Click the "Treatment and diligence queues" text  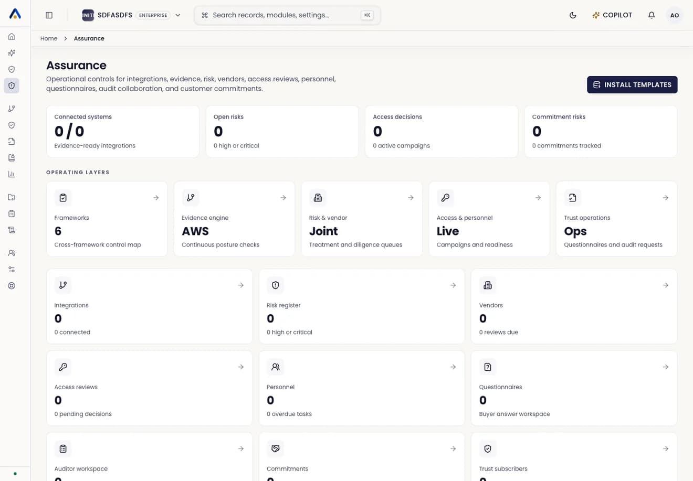pos(355,245)
